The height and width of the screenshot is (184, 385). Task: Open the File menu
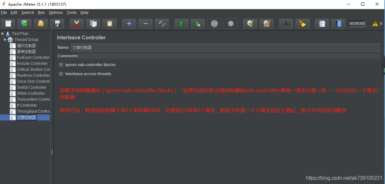point(4,13)
